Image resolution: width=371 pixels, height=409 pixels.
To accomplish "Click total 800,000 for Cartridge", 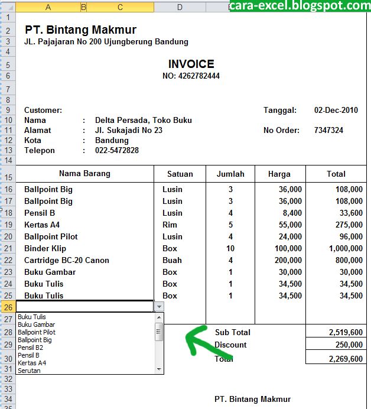I will coord(349,260).
